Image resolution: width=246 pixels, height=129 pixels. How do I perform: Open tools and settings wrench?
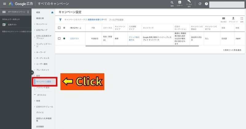point(189,2)
